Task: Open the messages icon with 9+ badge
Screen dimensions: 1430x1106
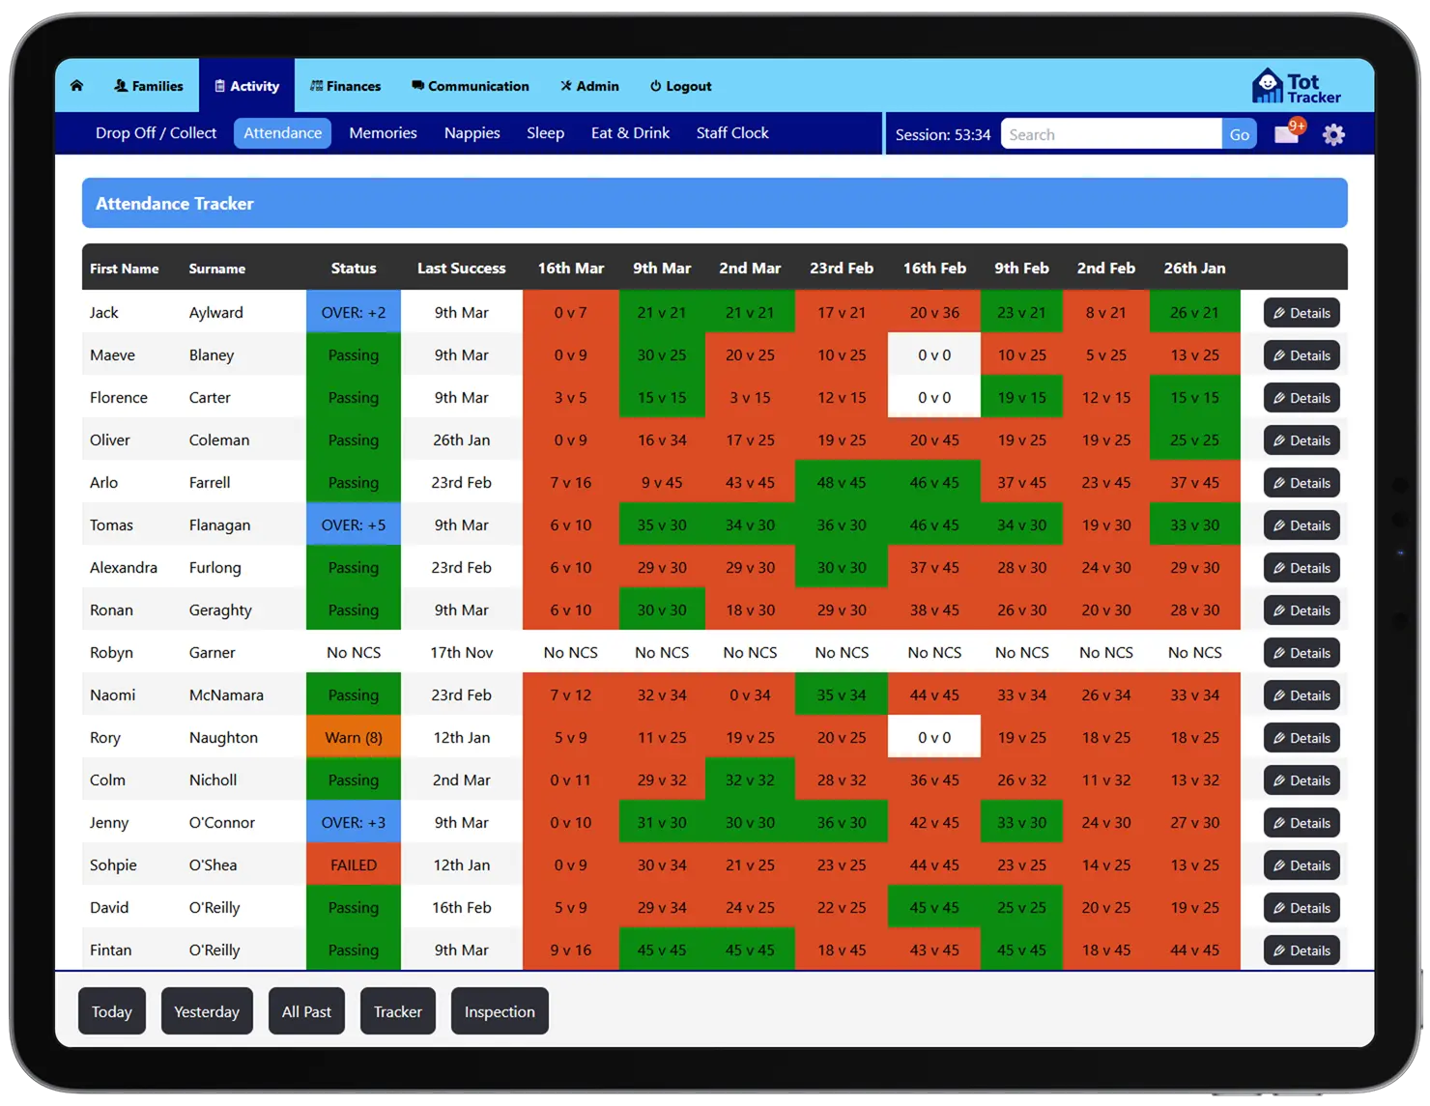Action: pos(1287,135)
